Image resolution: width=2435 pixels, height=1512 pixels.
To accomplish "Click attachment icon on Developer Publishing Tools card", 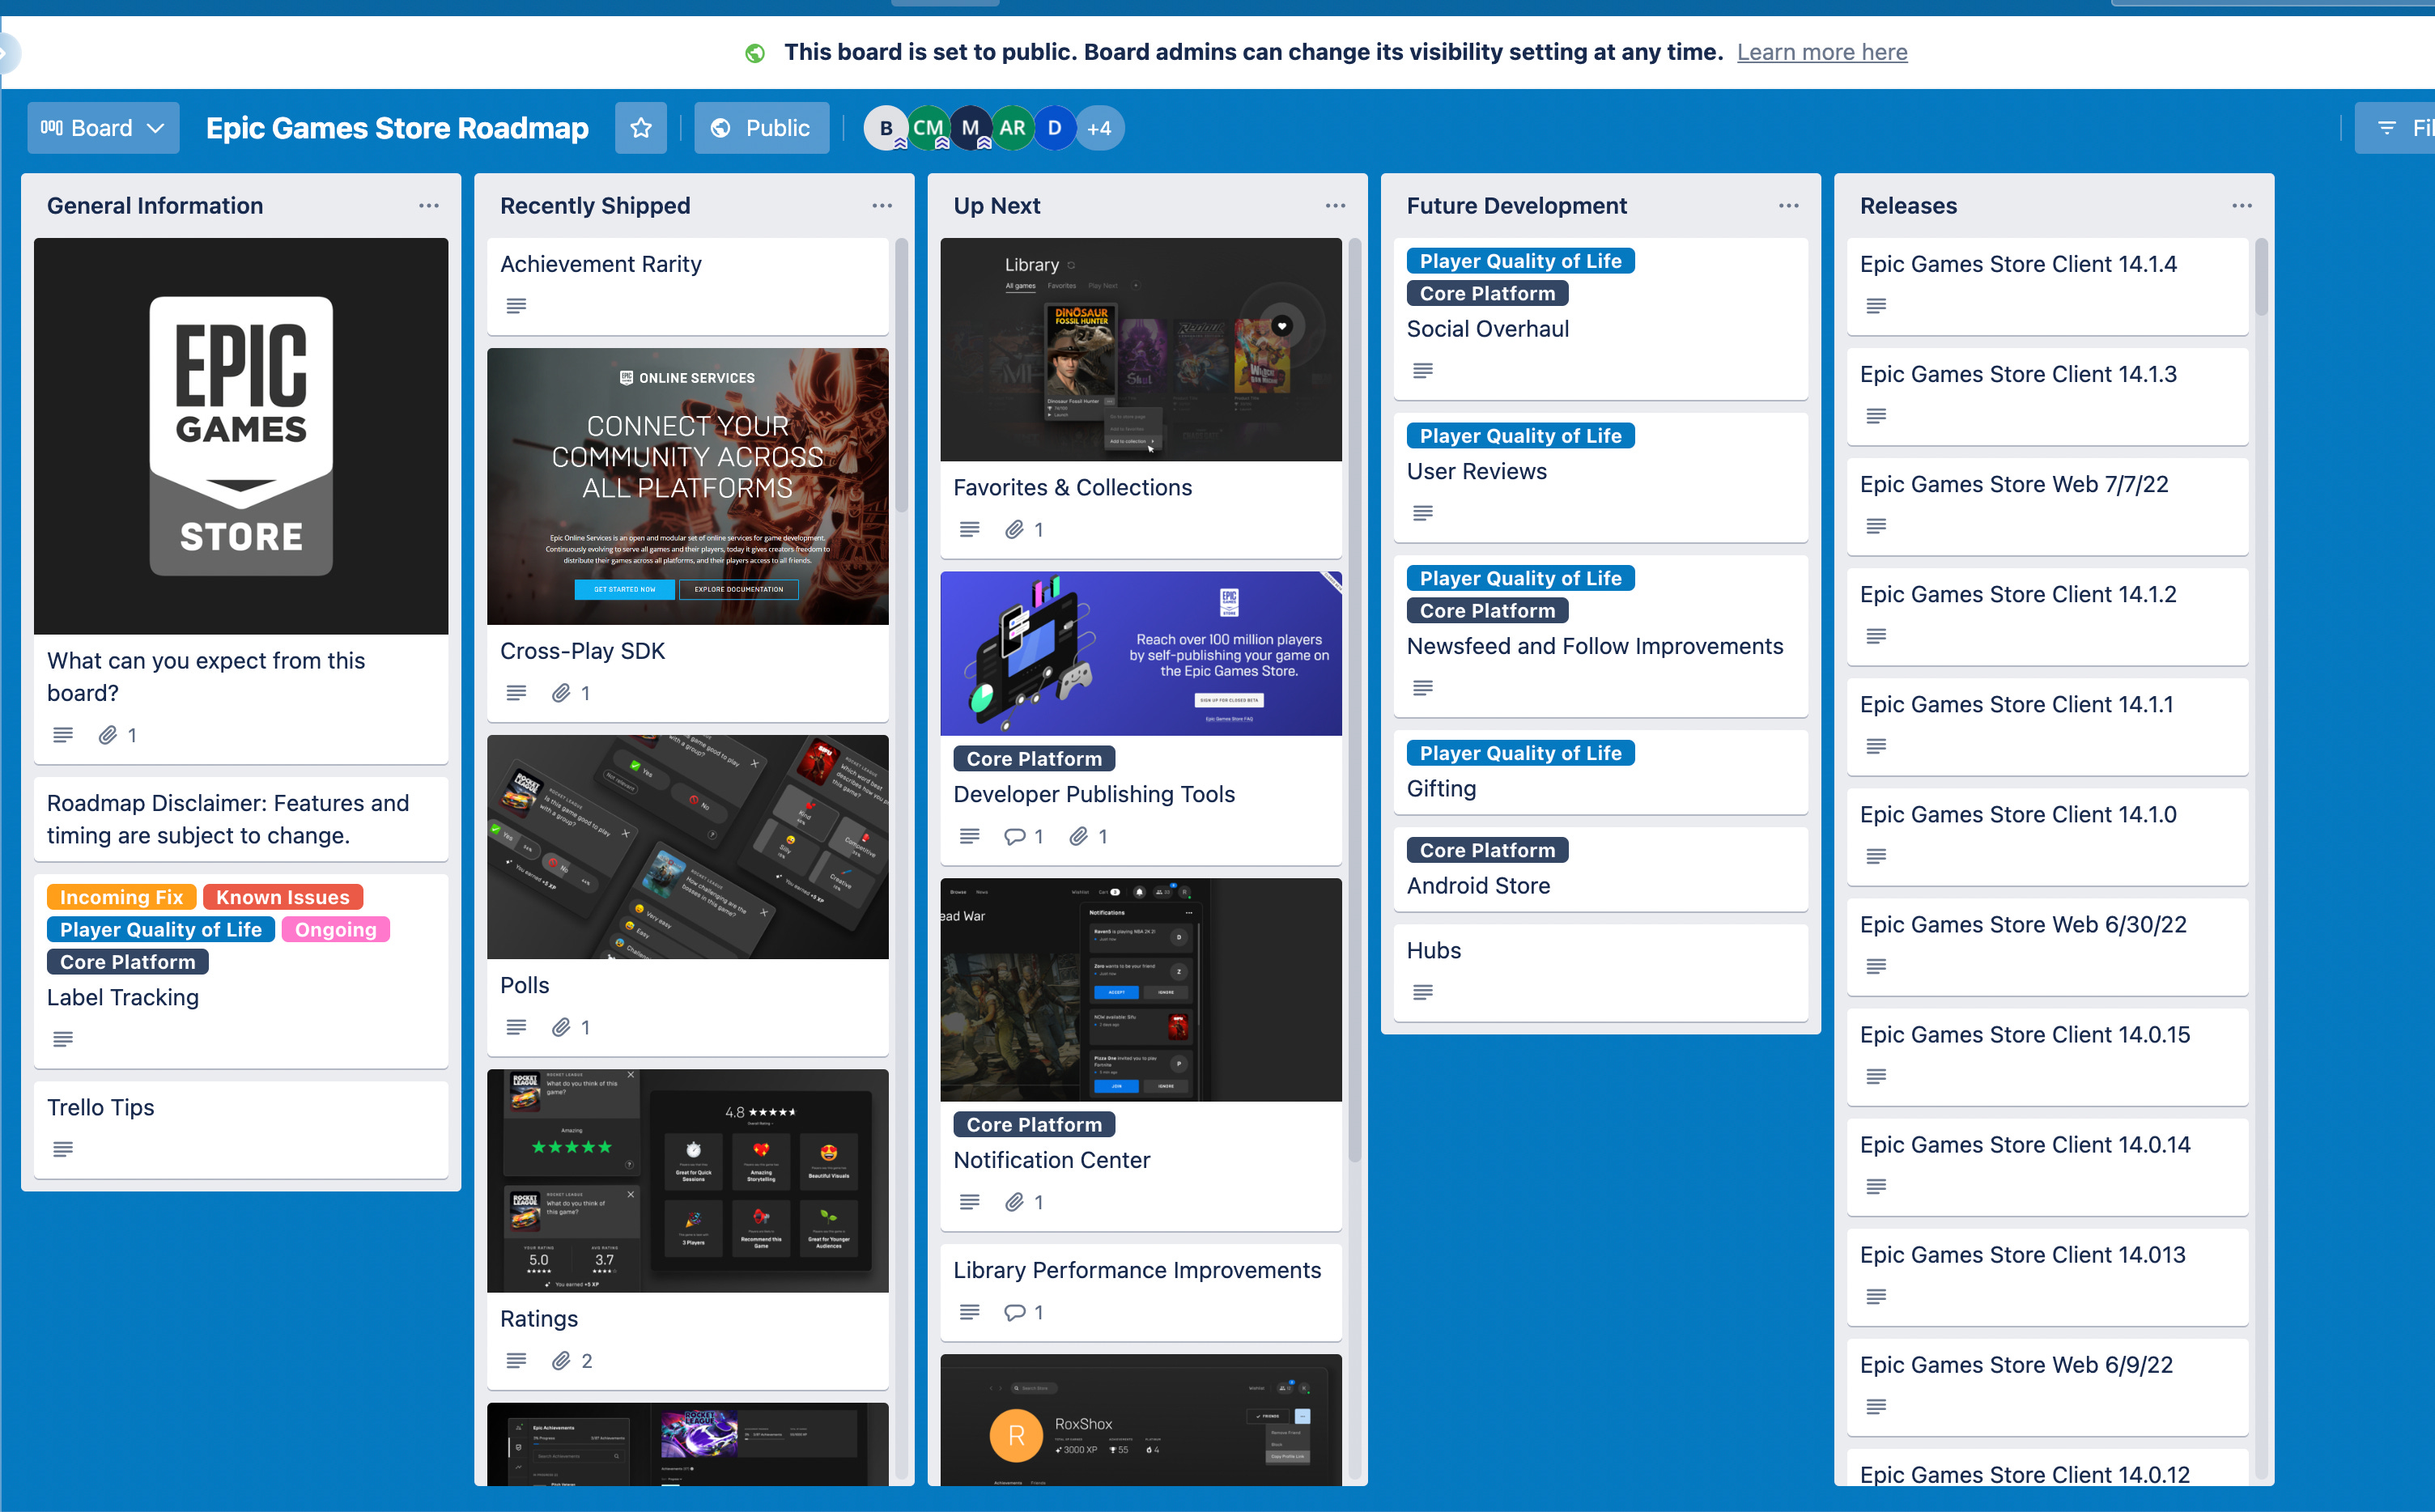I will tap(1079, 836).
